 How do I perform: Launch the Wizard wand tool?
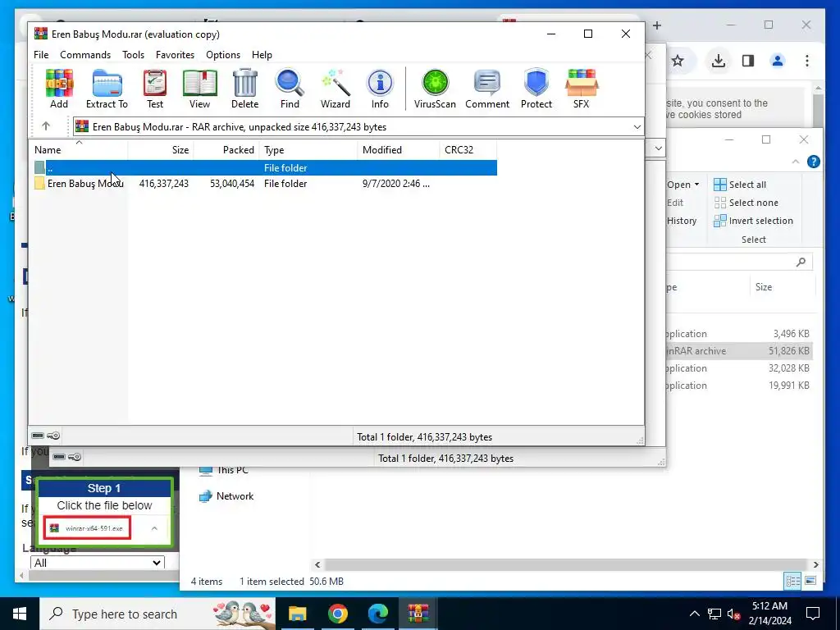pos(336,89)
